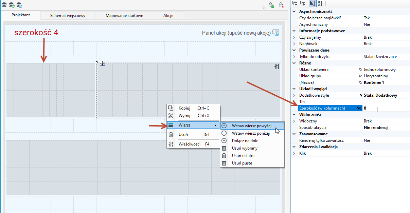The image size is (410, 213).
Task: Click the Układ kontenera value Jednokolumnowy
Action: 379,70
